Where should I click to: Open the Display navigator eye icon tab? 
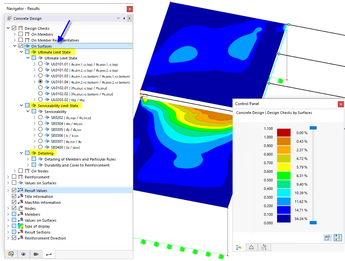(23, 254)
